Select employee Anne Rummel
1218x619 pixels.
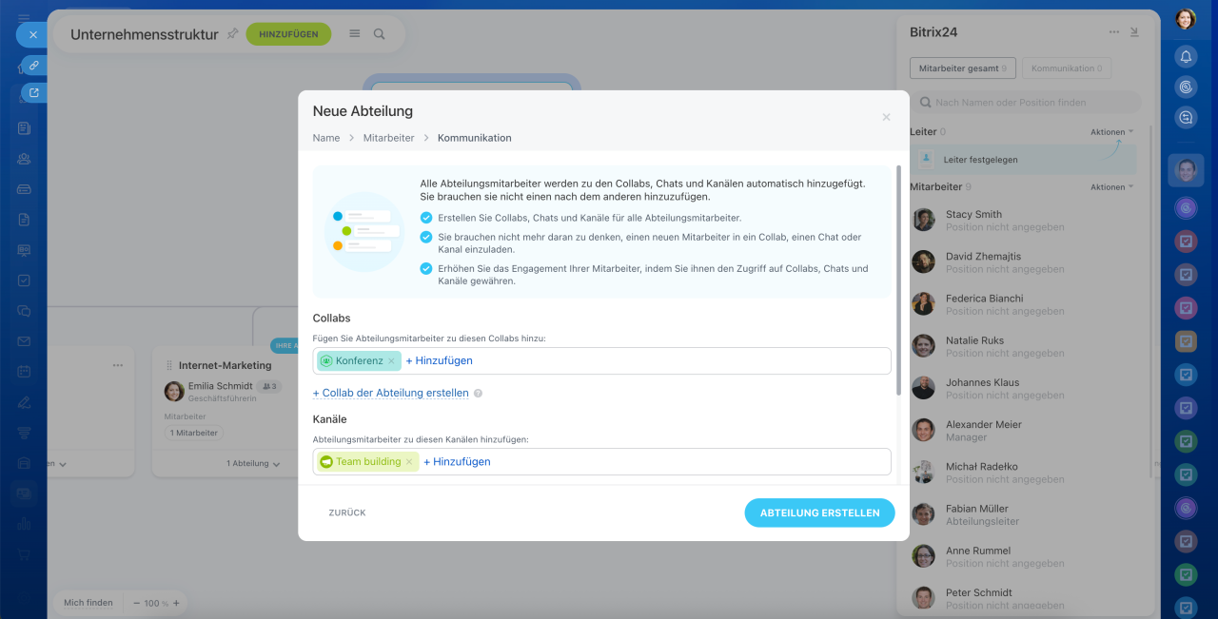coord(1023,556)
